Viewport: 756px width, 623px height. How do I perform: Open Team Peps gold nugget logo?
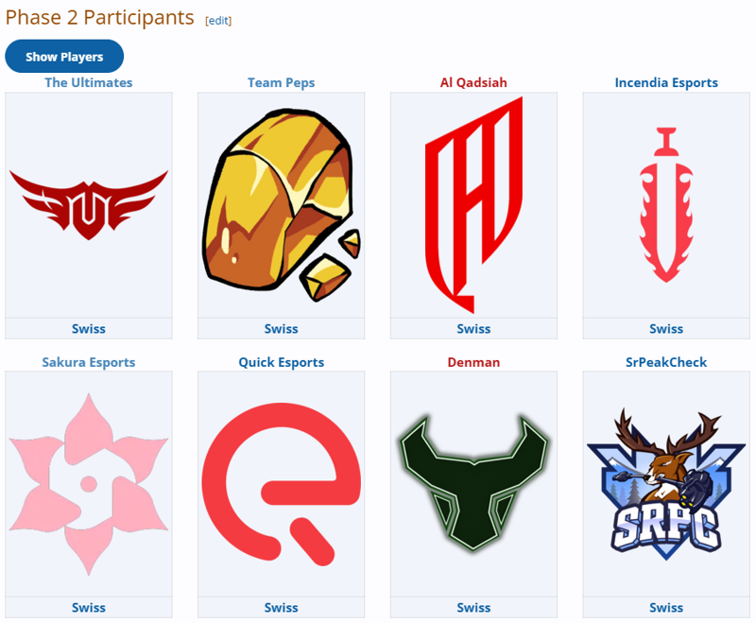281,205
